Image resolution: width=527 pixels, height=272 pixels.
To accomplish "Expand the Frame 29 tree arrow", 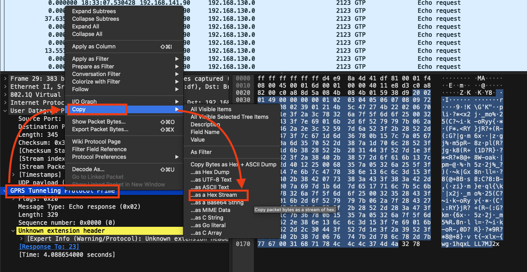I will click(5, 79).
